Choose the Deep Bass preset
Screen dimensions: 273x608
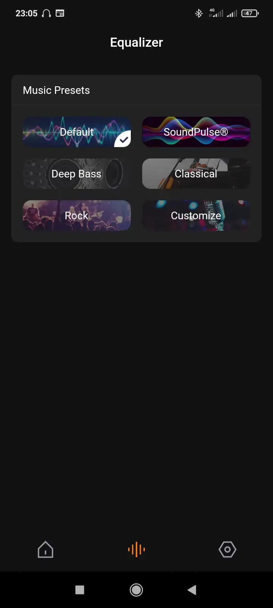[77, 174]
